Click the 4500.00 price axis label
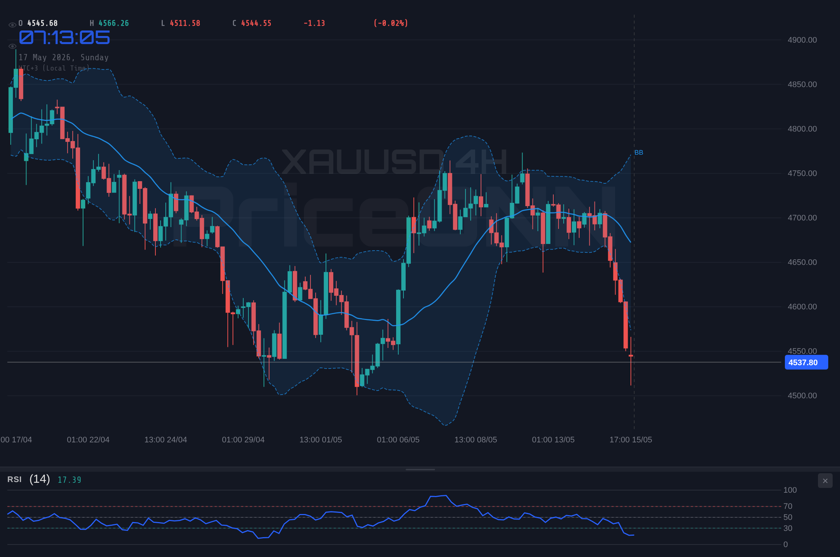The image size is (840, 557). click(802, 396)
